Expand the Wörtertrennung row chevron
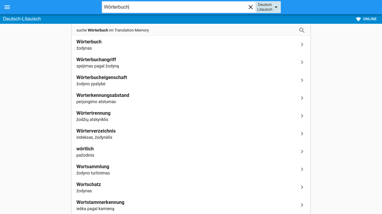 click(x=302, y=116)
